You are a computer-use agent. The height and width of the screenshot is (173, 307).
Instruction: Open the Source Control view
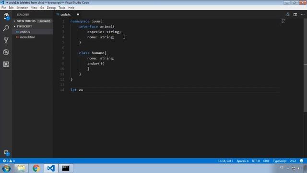(6, 40)
